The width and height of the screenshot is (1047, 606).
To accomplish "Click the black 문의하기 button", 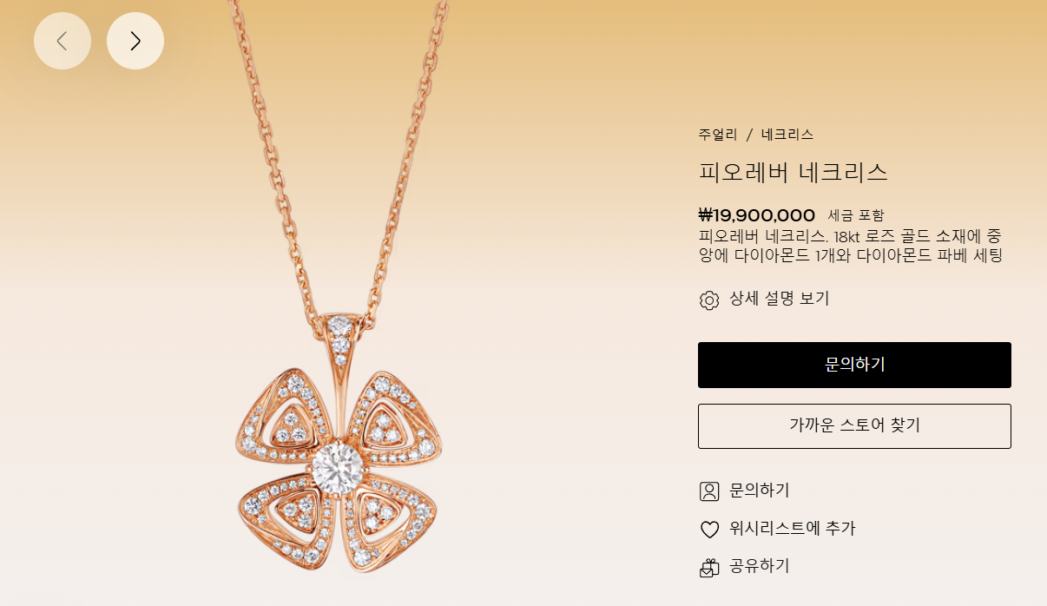I will click(854, 365).
